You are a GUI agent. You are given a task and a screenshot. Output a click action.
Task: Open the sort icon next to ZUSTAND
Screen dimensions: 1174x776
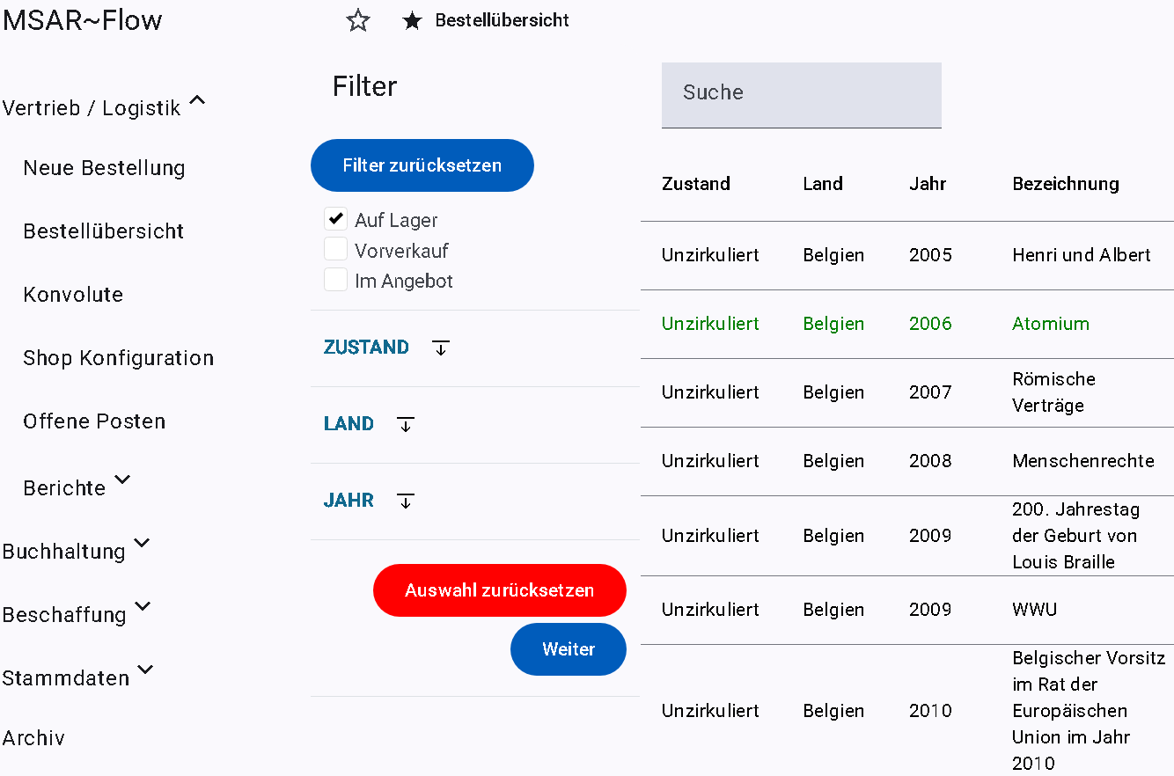coord(440,348)
